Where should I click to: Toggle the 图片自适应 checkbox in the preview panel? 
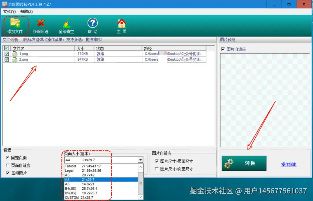[223, 49]
